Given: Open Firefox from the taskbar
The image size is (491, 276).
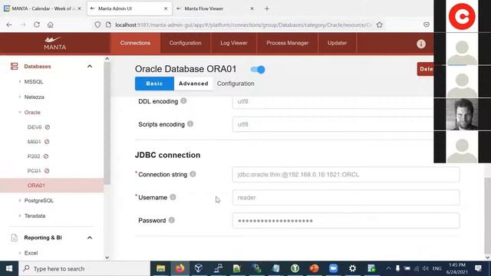Looking at the screenshot, I should [180, 268].
